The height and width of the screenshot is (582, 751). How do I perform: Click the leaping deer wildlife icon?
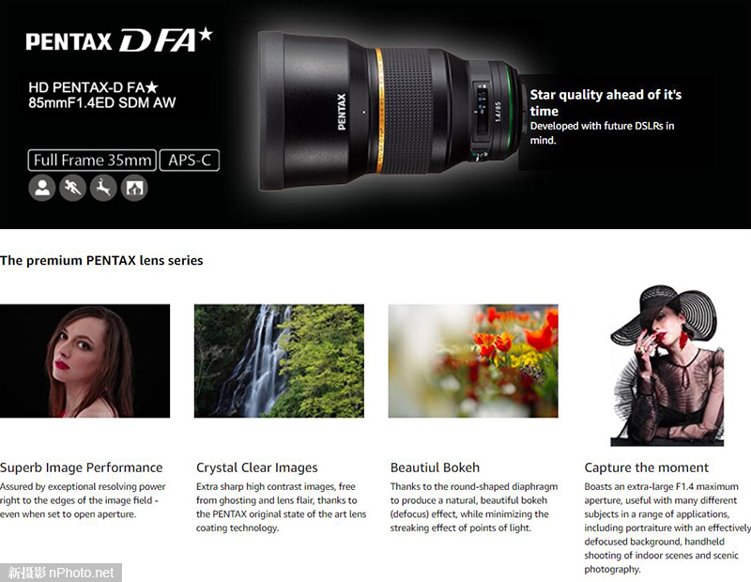click(x=103, y=188)
